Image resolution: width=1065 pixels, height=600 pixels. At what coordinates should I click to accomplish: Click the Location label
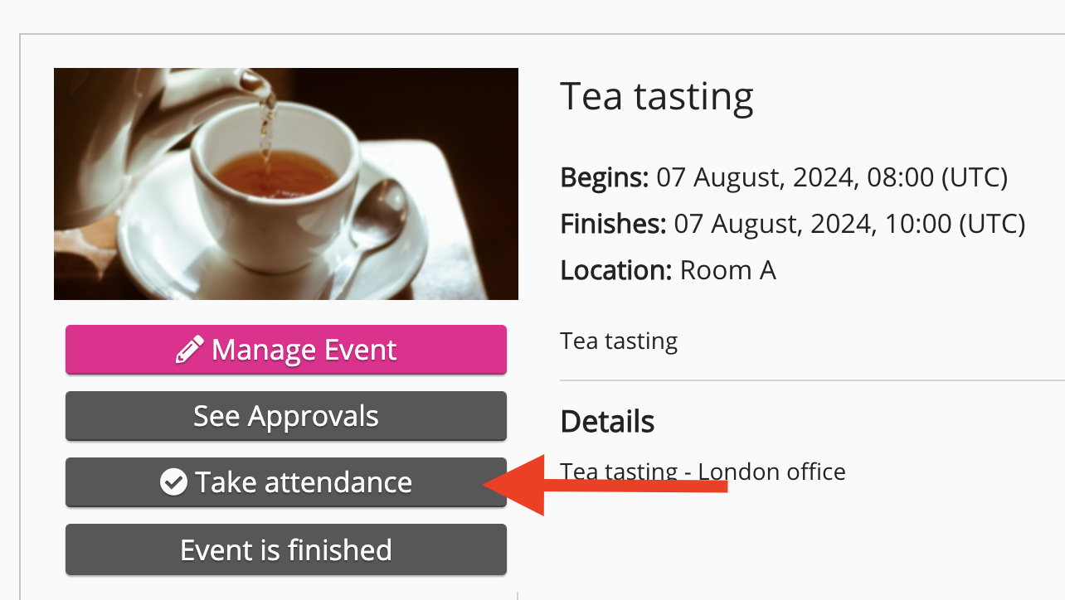pyautogui.click(x=615, y=270)
